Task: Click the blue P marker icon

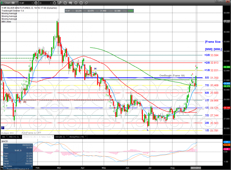Action: pyautogui.click(x=3, y=128)
